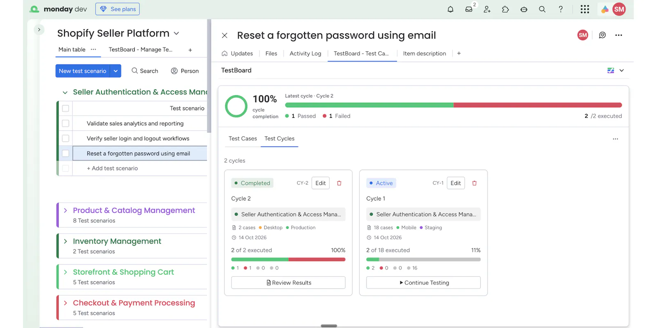
Task: Open the Item description tab
Action: pos(425,53)
